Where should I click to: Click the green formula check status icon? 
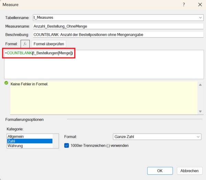(6, 83)
